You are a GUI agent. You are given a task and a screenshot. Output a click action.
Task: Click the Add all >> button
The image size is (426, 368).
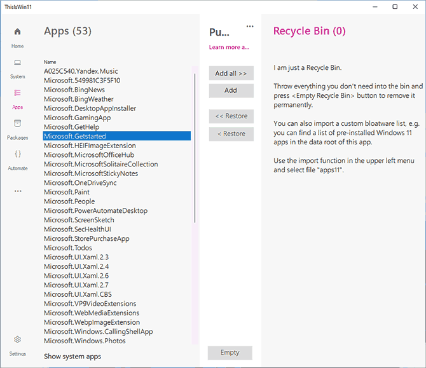tap(231, 73)
